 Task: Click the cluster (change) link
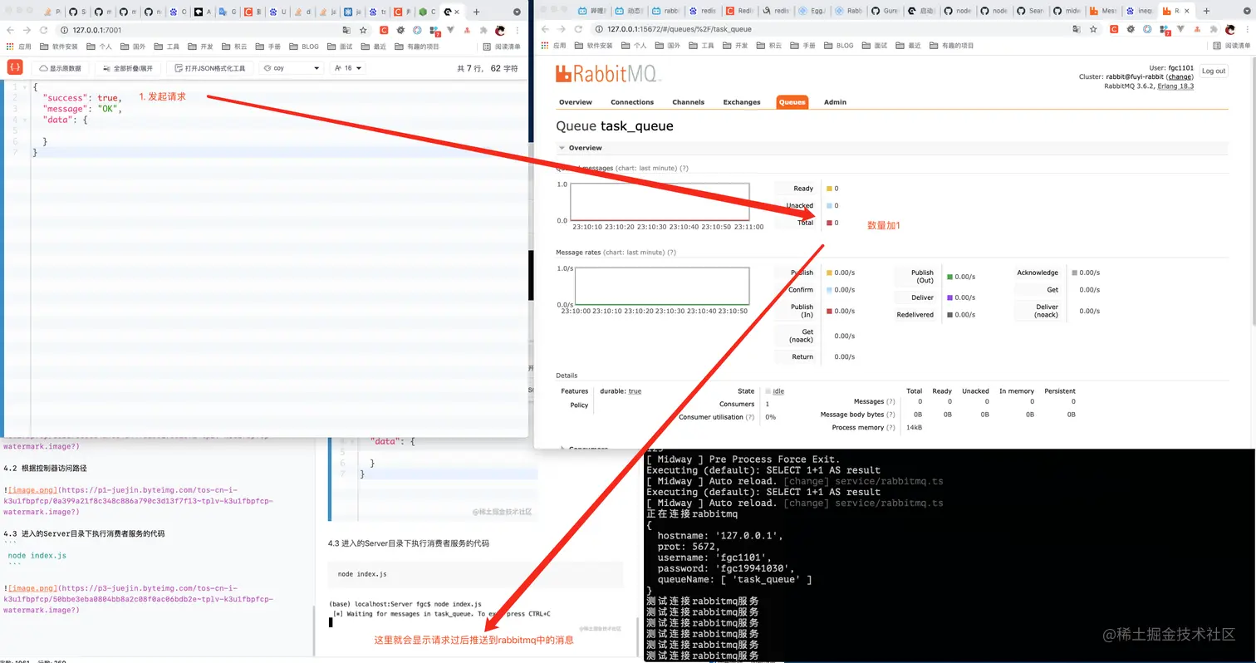click(1180, 76)
